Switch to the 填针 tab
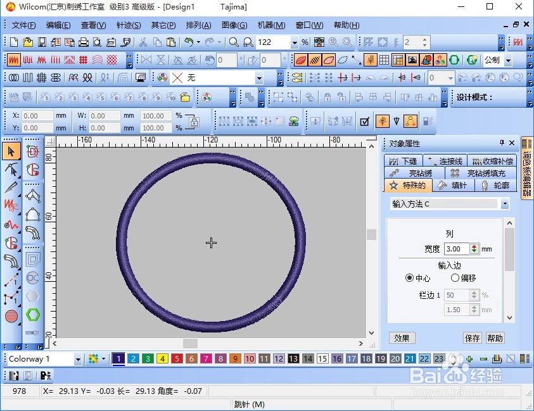This screenshot has width=534, height=411. pyautogui.click(x=453, y=186)
